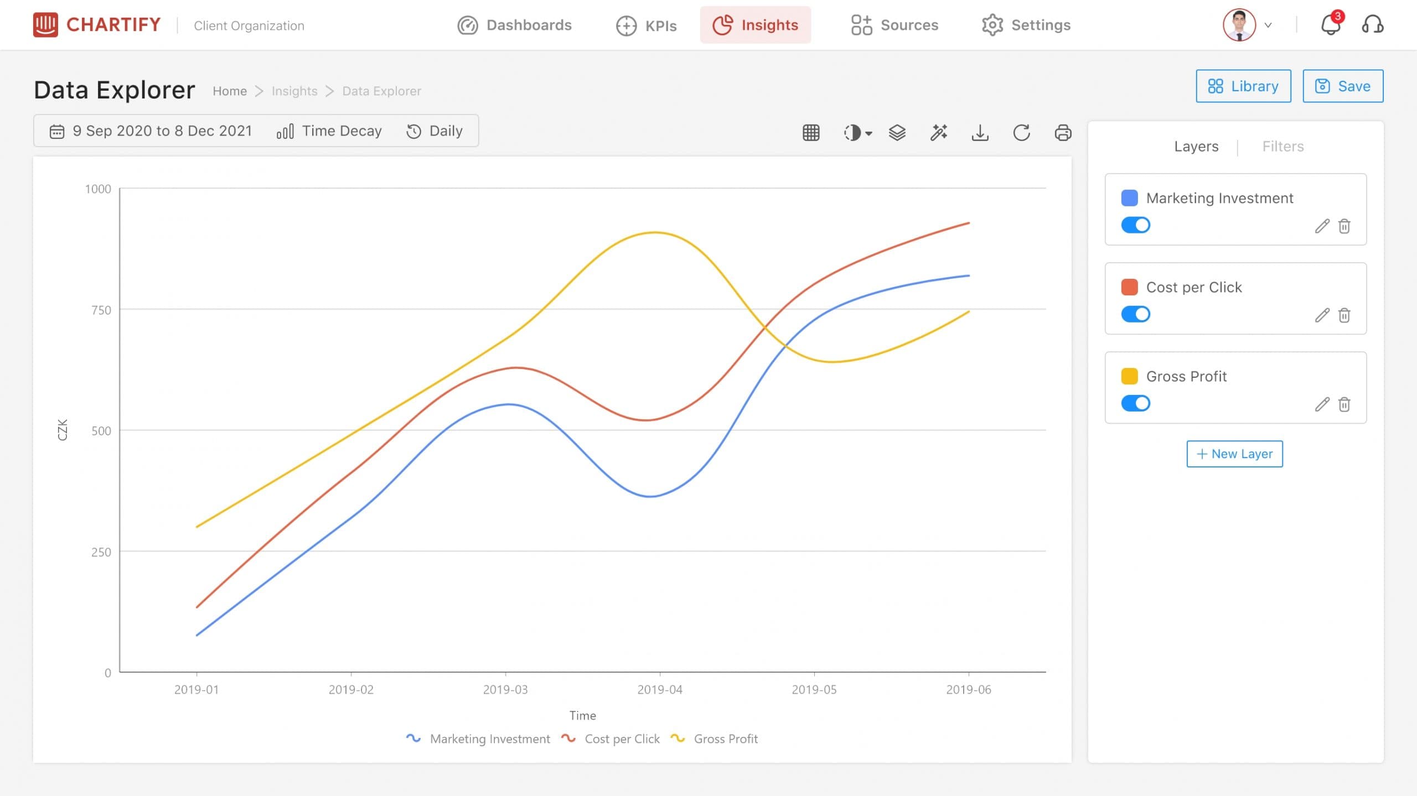
Task: Go to Insights breadcrumb
Action: (x=294, y=91)
